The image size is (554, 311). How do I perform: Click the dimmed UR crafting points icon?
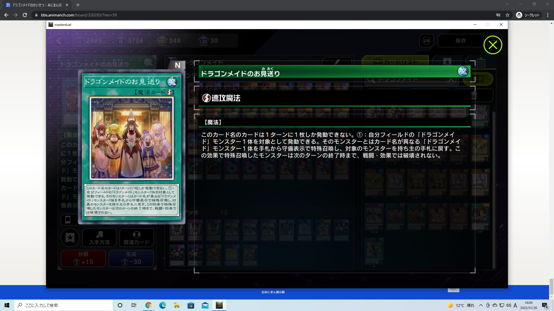point(203,41)
